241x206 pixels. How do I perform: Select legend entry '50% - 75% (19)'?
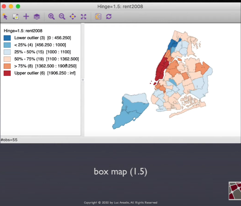click(x=47, y=59)
